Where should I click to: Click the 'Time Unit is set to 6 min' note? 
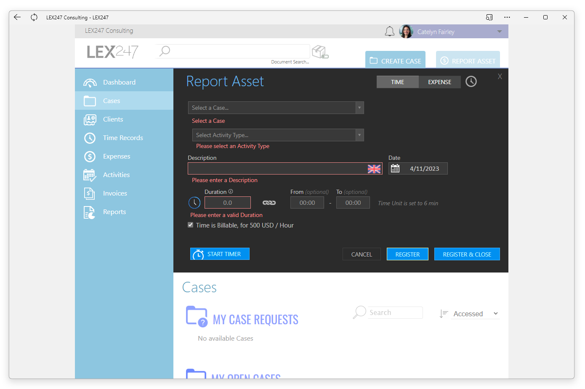coord(408,203)
